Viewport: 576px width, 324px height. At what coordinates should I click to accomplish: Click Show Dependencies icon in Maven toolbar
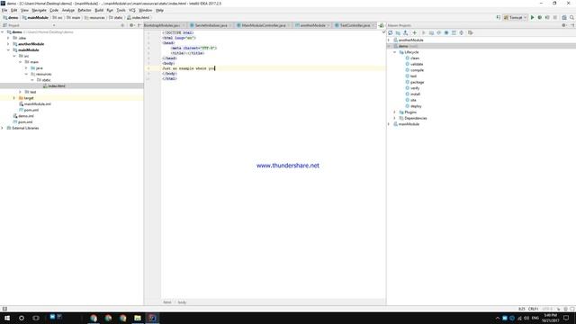454,32
